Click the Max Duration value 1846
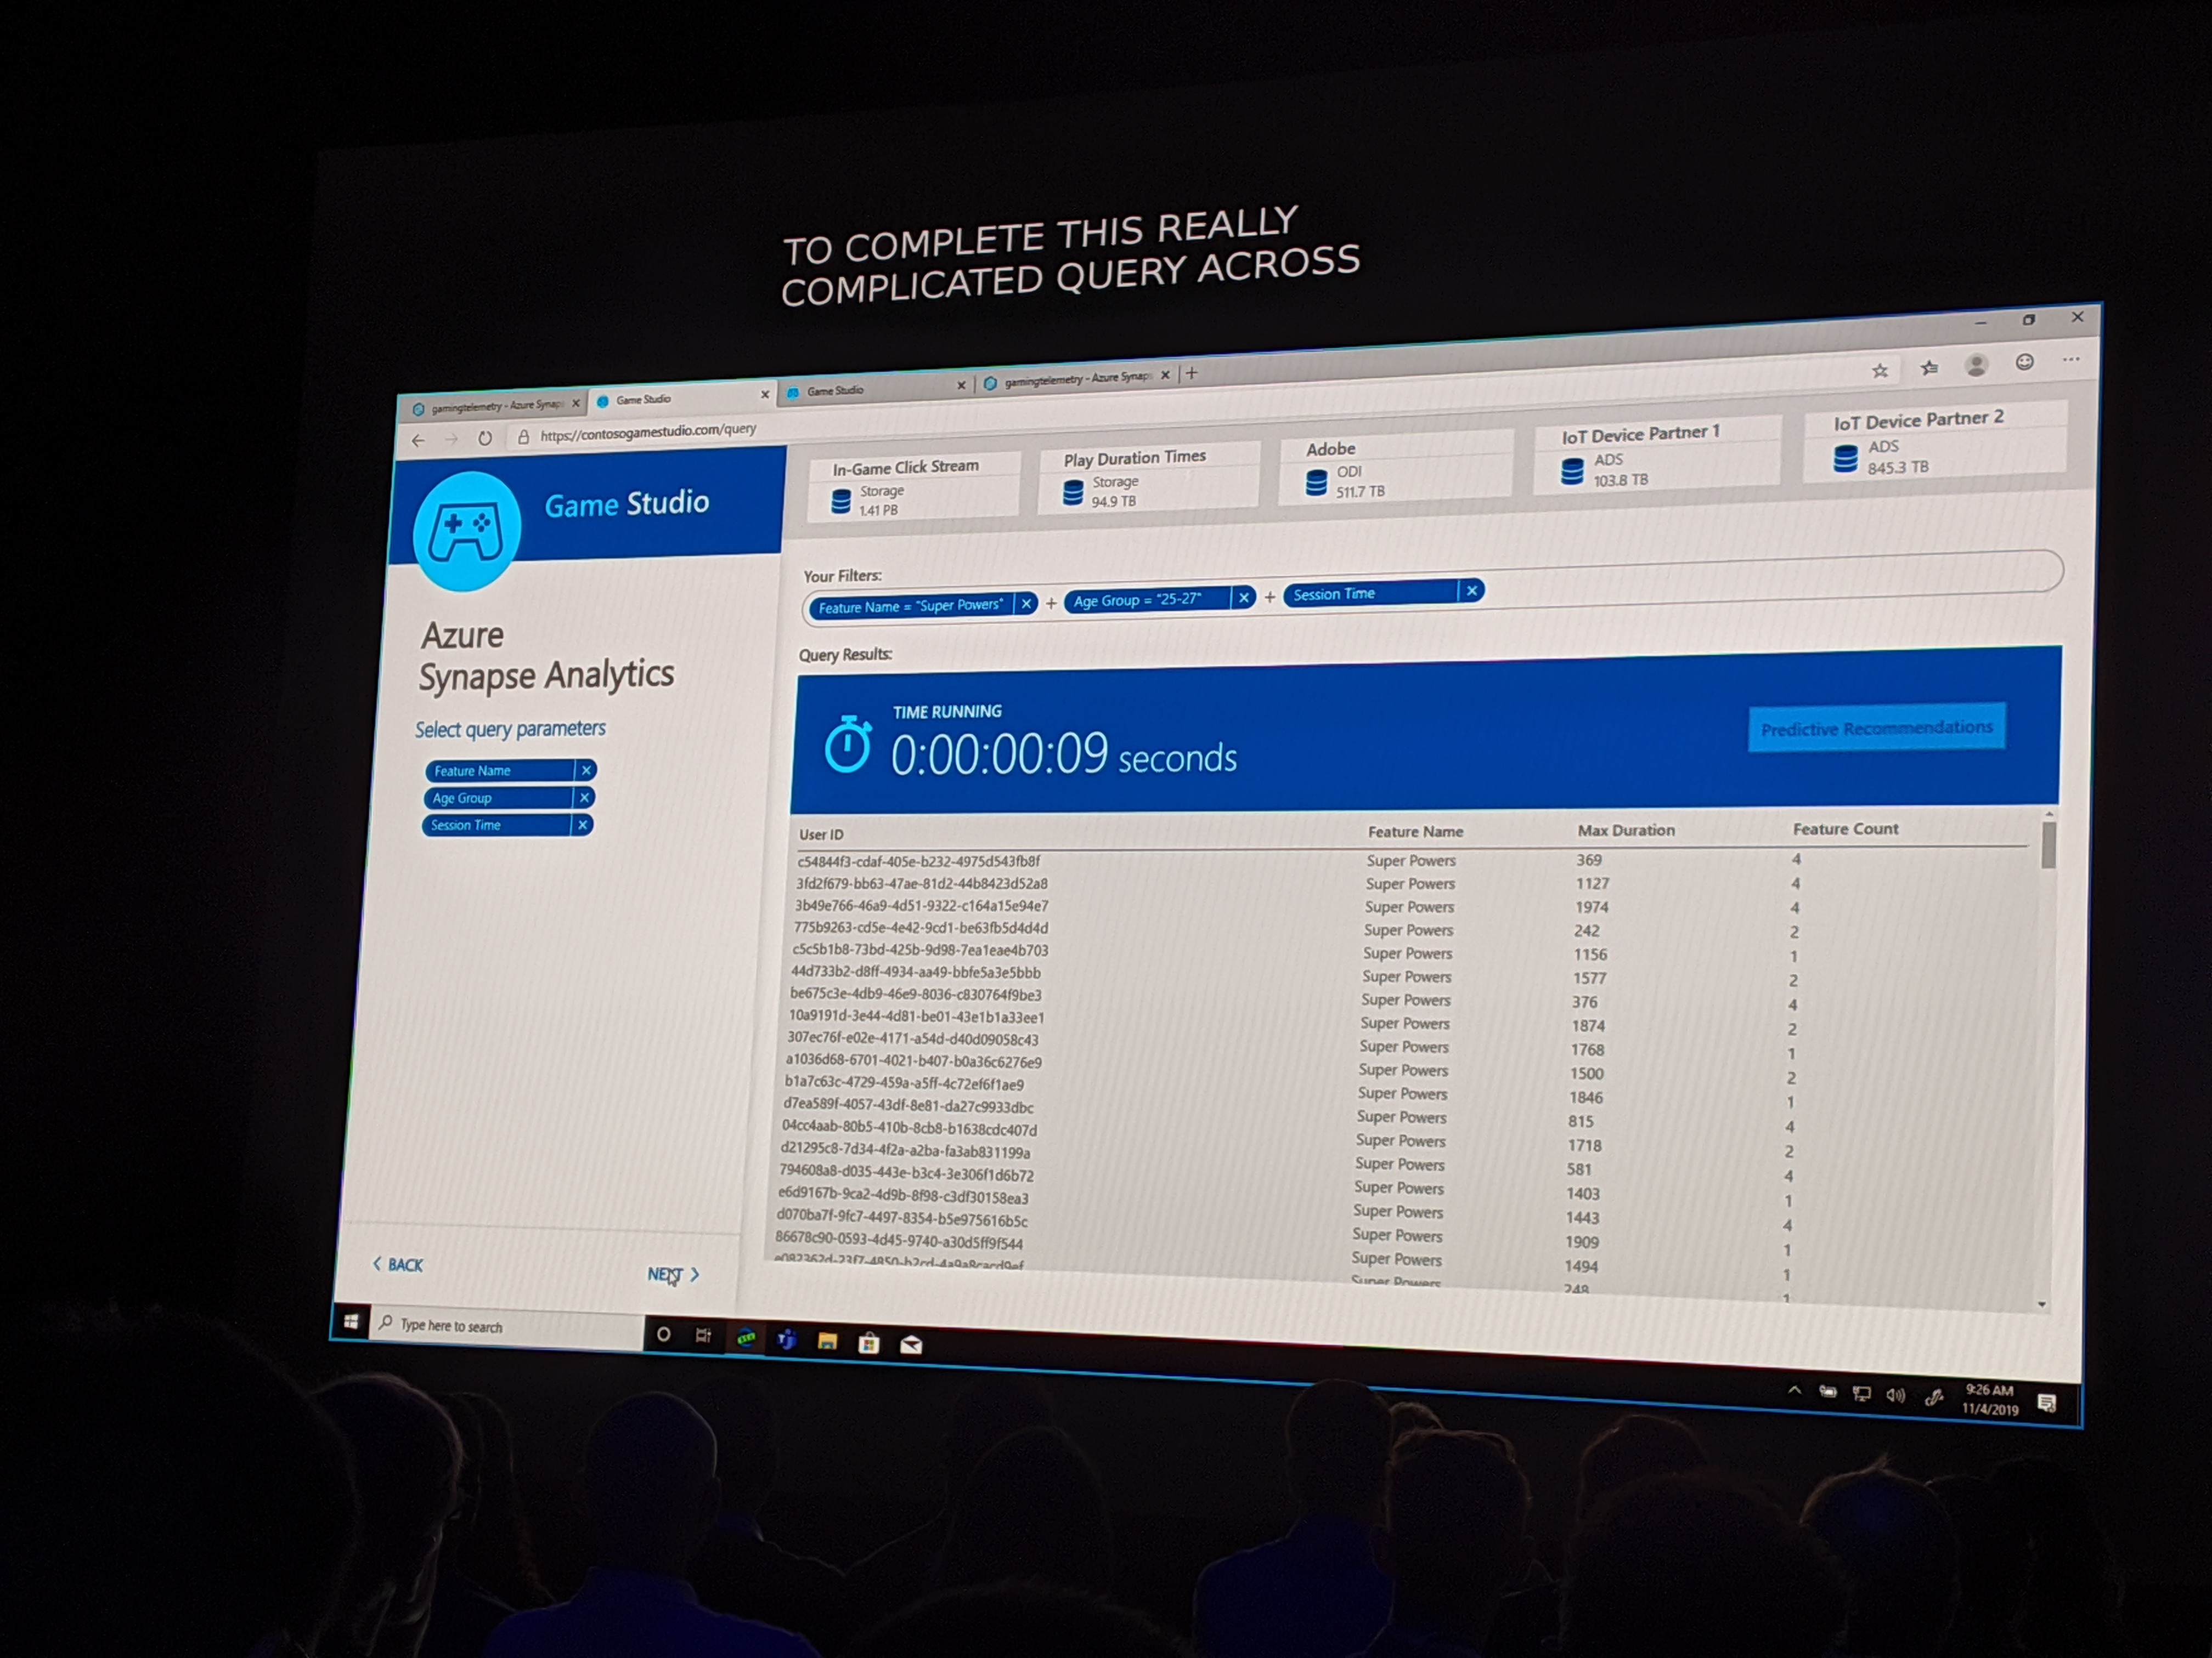2212x1658 pixels. [1586, 1097]
